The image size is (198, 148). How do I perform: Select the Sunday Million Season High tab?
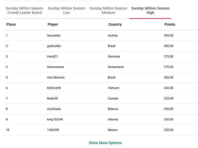(150, 11)
